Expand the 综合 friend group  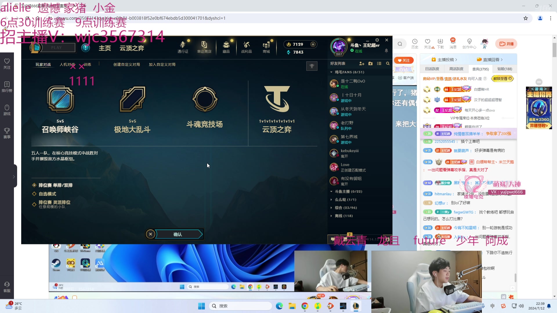(x=331, y=208)
